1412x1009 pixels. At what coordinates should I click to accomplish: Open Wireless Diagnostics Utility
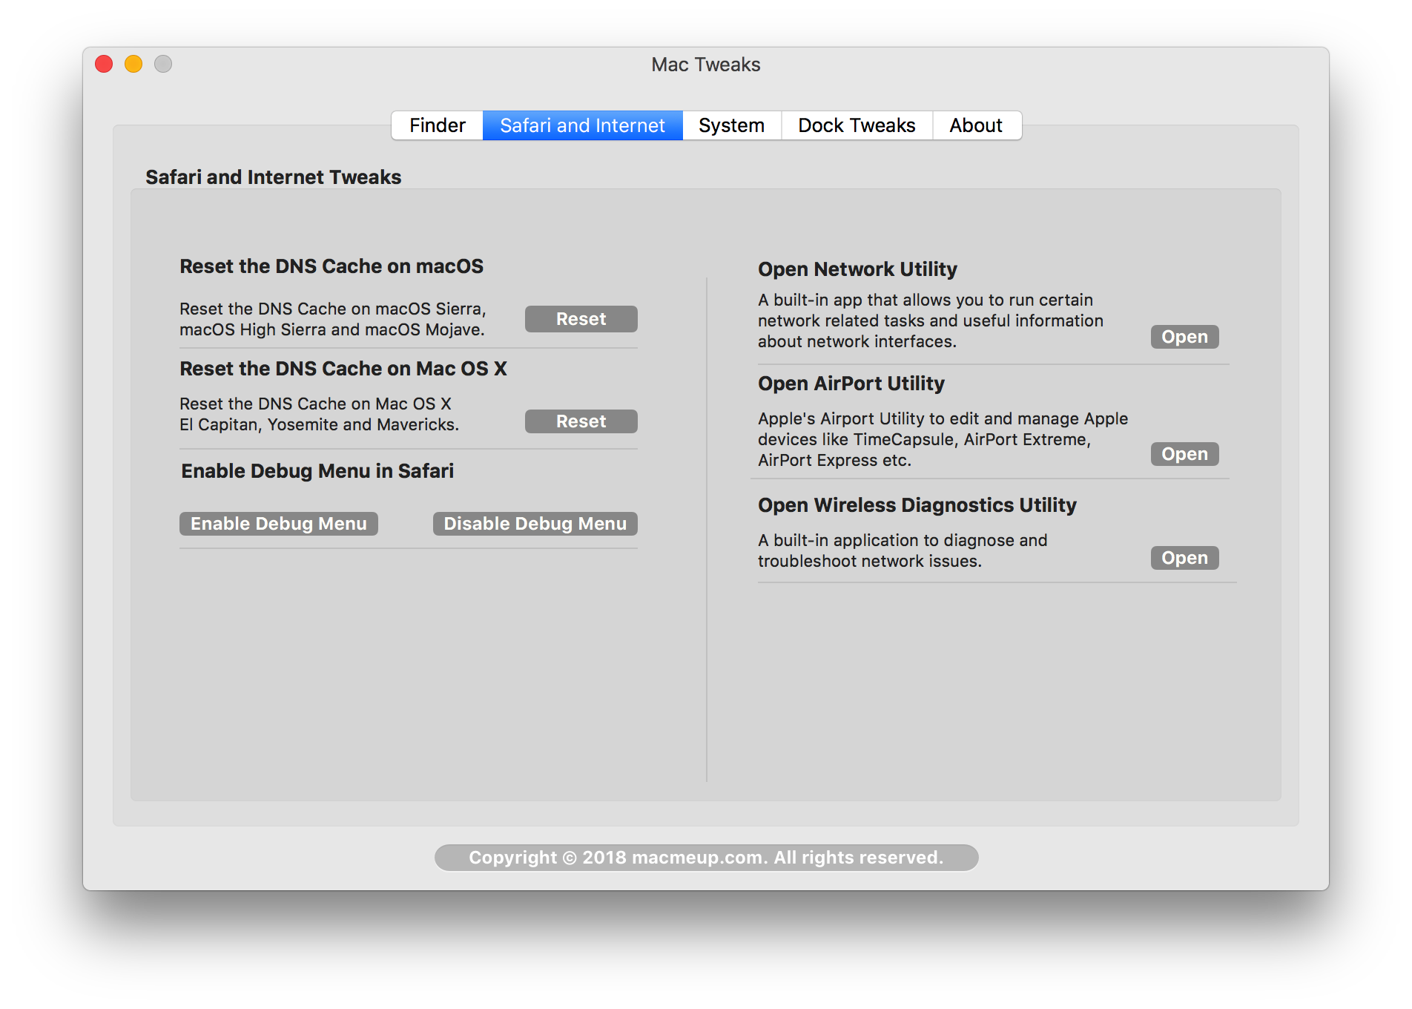[x=1184, y=558]
